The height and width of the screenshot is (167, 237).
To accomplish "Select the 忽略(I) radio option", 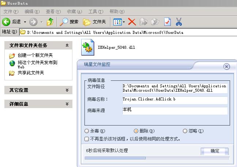I will 185,131.
